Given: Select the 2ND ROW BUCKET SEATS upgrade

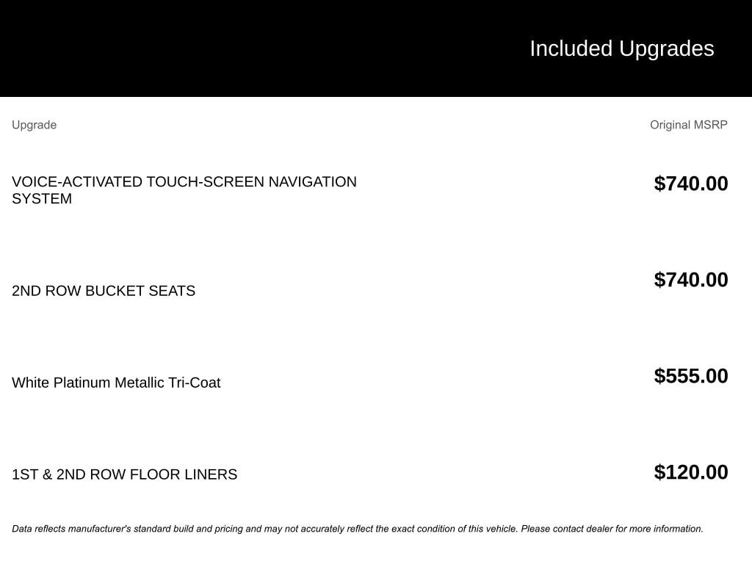Looking at the screenshot, I should tap(104, 291).
